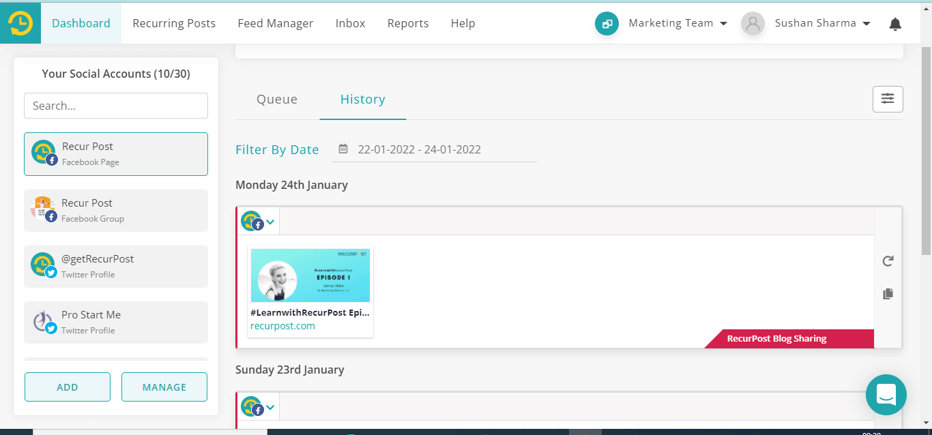Open Recurring Posts in navigation
The width and height of the screenshot is (932, 435).
tap(174, 23)
